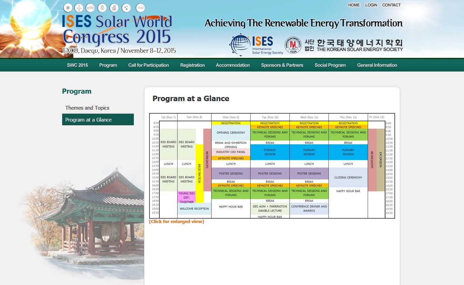Click the INDUSTRY CEO PANEL cell
464x285 pixels.
tap(231, 152)
